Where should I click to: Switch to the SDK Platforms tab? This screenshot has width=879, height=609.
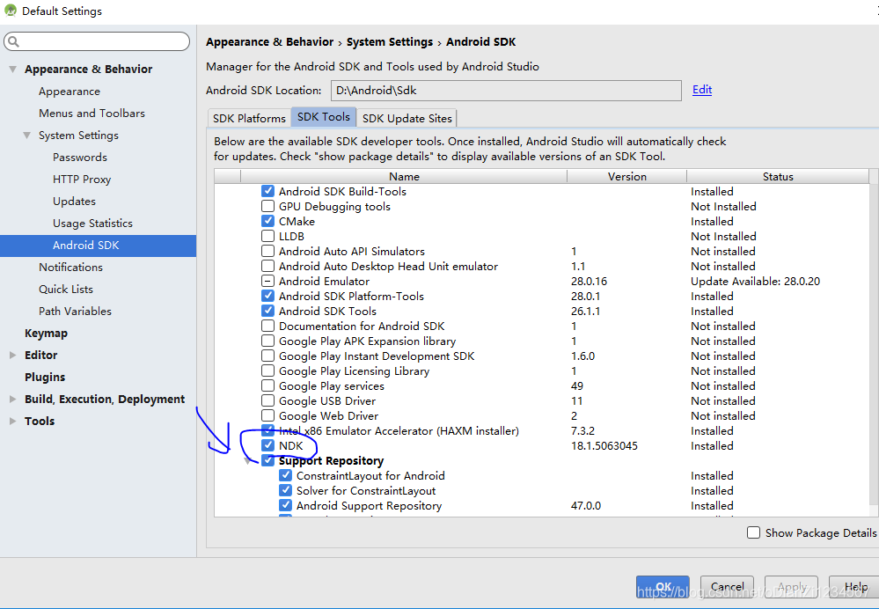tap(247, 117)
